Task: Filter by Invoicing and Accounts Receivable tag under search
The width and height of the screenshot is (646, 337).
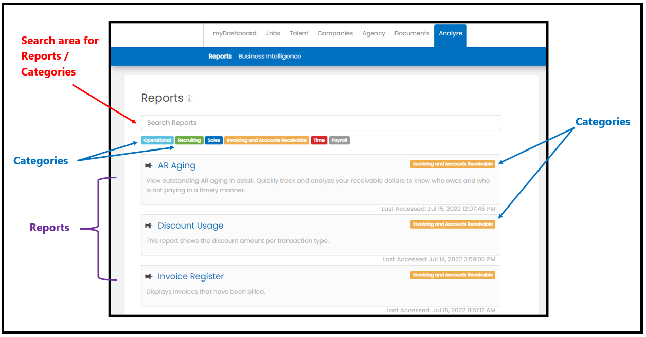Action: (266, 140)
